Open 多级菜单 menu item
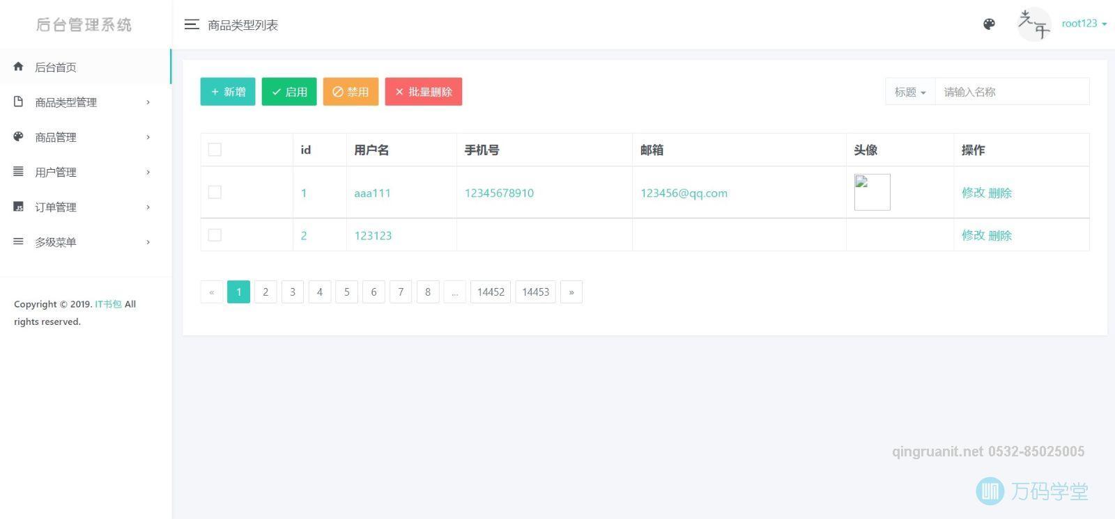1115x519 pixels. point(86,242)
